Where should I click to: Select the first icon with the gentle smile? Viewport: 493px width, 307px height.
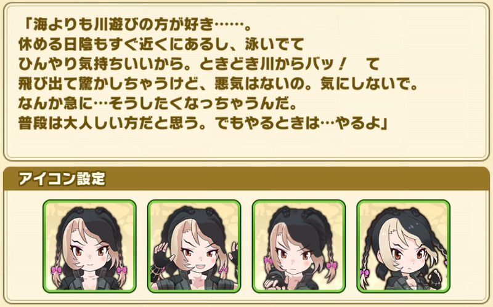point(89,246)
